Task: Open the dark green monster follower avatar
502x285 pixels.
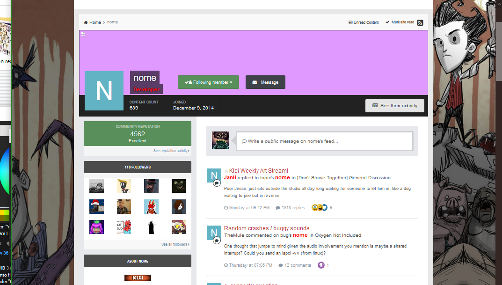Action: [179, 186]
